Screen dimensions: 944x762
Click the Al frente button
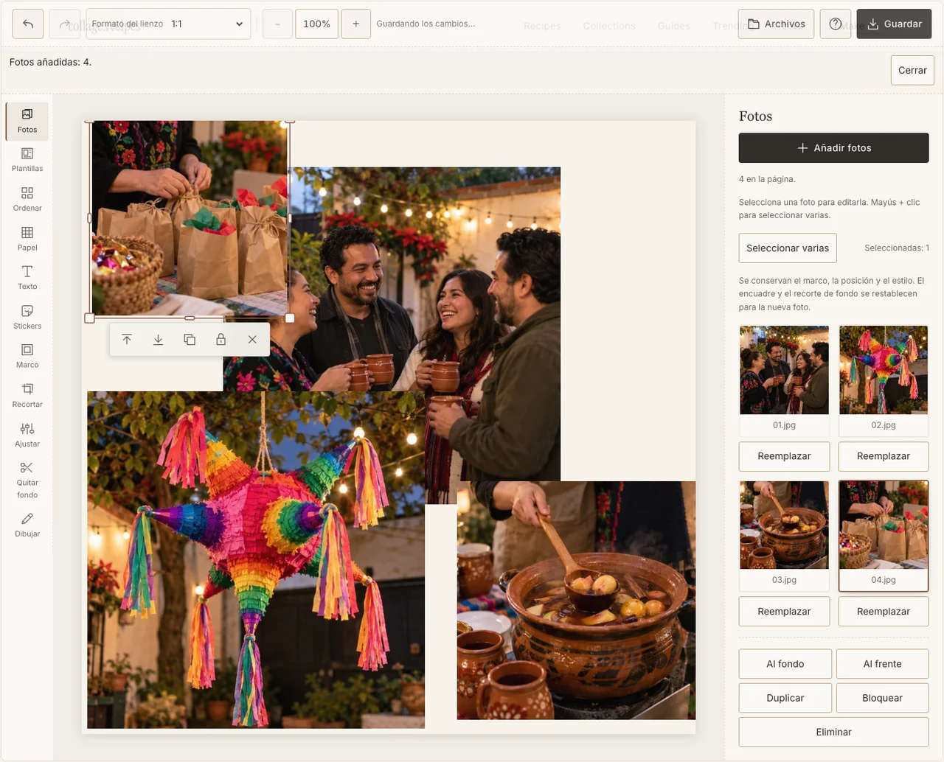click(883, 664)
